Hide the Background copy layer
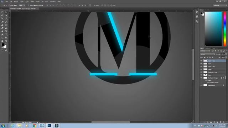 pos(201,78)
